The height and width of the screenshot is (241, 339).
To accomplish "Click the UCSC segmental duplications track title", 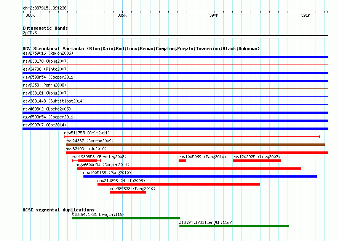I will point(59,210).
